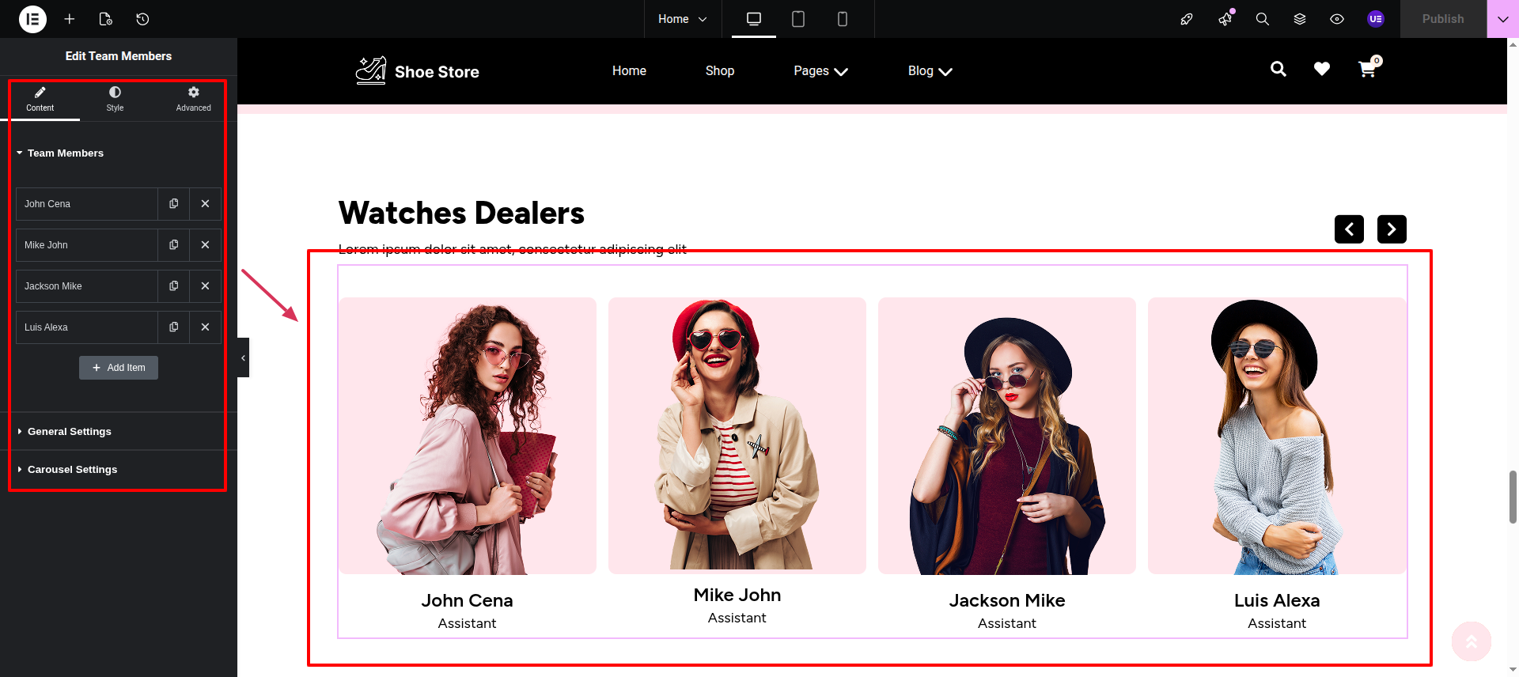Open the Publish options dropdown arrow

click(x=1502, y=19)
